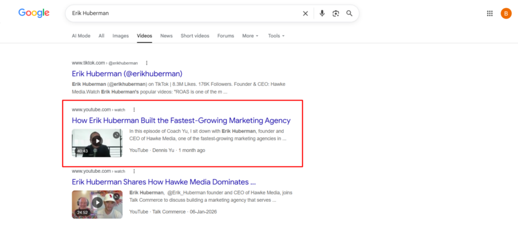
Task: Open Erik Huberman (@erikhuberman) TikTok link
Action: [127, 74]
